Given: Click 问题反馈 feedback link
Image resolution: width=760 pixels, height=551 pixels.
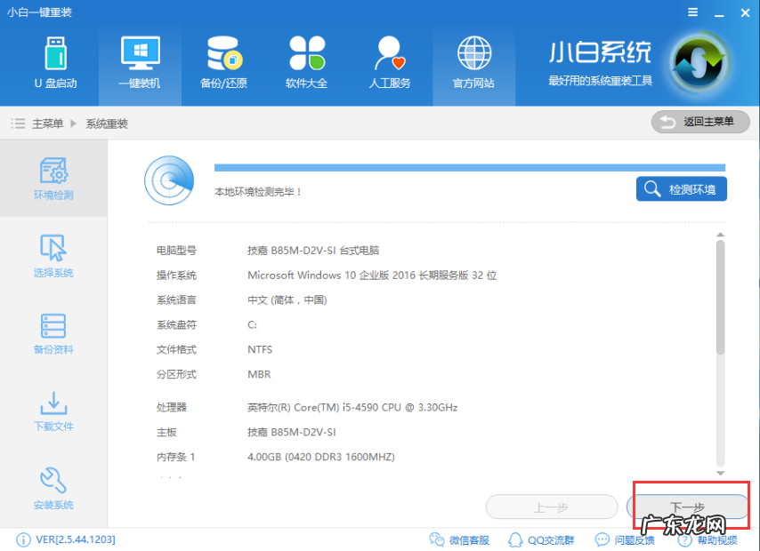Looking at the screenshot, I should click(x=625, y=539).
